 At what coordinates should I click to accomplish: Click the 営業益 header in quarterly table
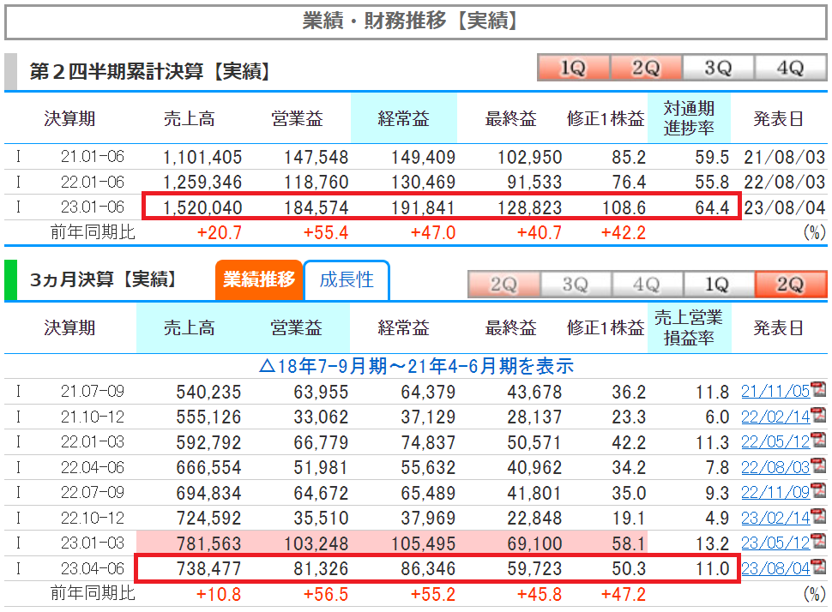click(296, 327)
